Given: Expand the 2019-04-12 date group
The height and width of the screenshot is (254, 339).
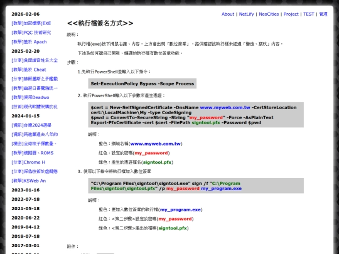Looking at the screenshot, I should pyautogui.click(x=26, y=227).
